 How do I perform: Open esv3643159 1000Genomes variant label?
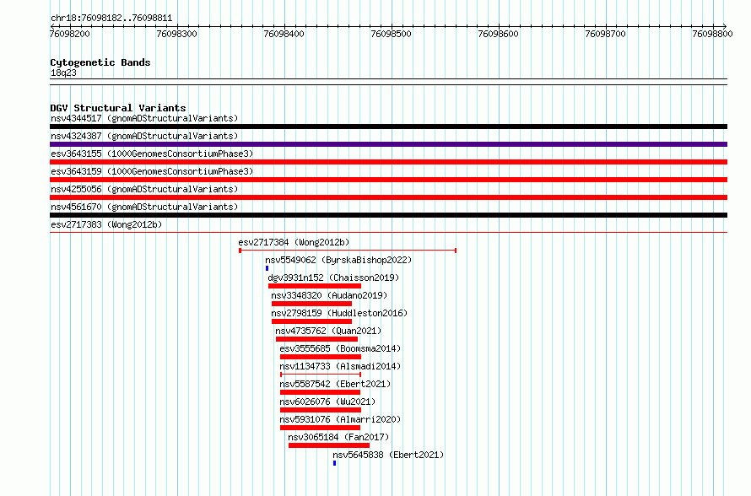click(x=152, y=171)
